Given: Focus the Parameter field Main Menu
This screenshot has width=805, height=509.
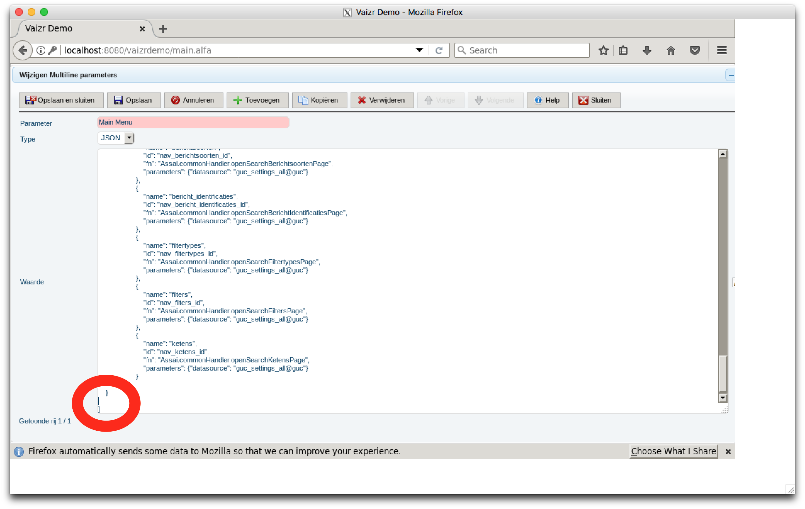Looking at the screenshot, I should (193, 122).
